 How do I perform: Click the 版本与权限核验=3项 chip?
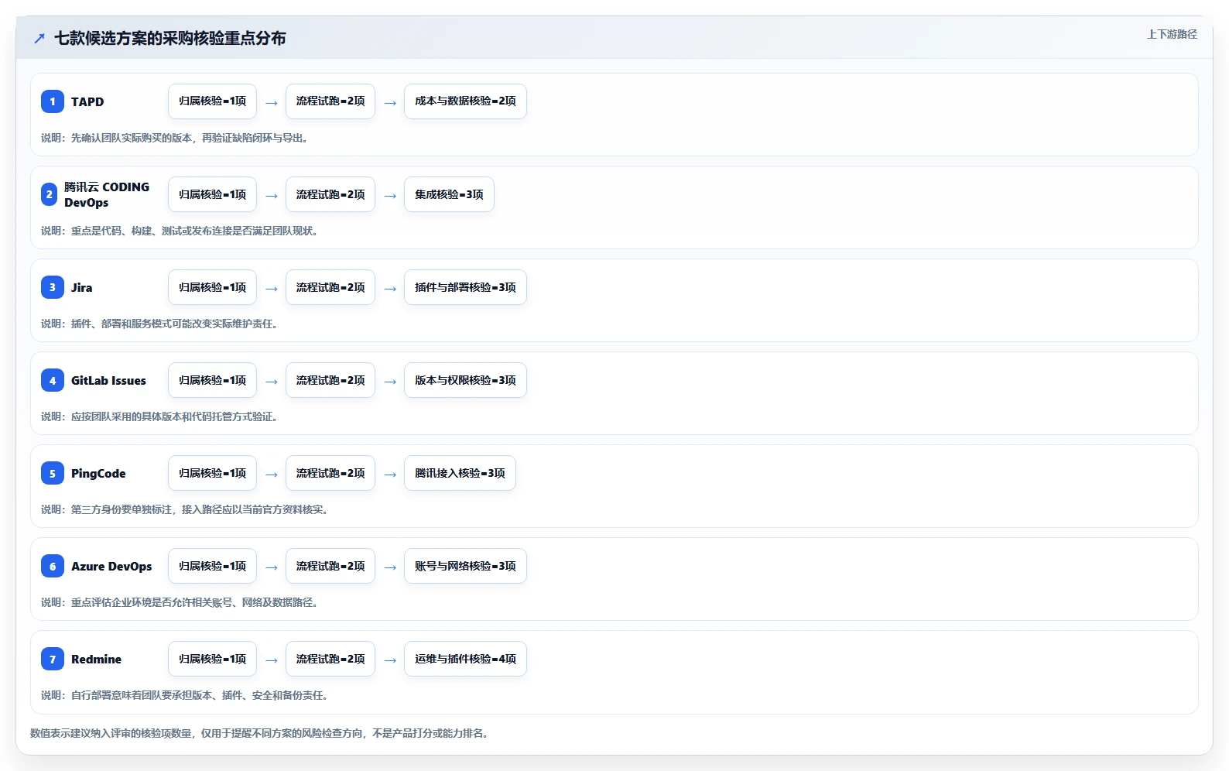click(465, 380)
